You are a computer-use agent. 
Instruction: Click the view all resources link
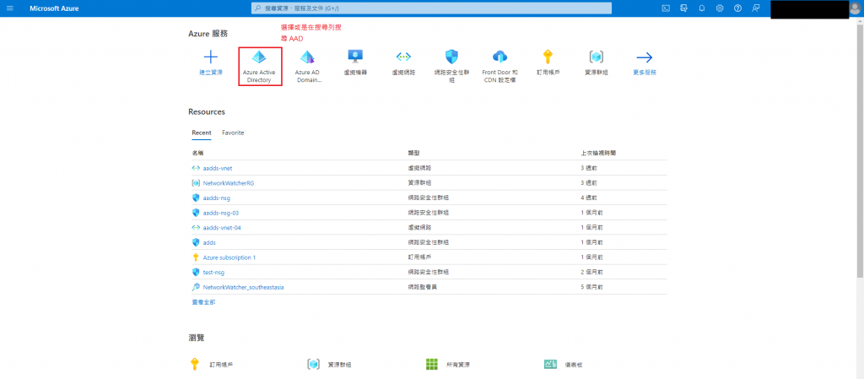pos(203,302)
